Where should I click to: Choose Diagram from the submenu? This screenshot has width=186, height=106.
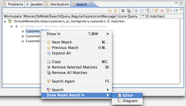tap(127, 101)
